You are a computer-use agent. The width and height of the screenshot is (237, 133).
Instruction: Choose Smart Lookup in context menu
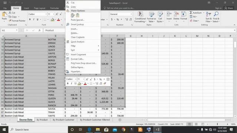83,24
